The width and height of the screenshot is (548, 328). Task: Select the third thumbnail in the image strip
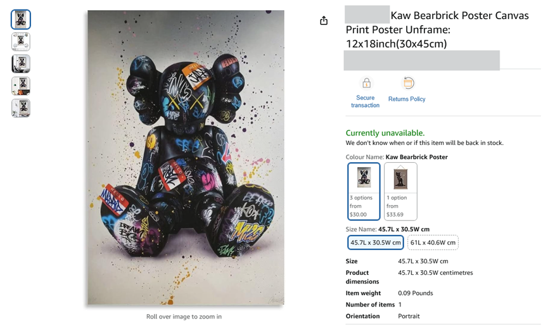tap(21, 64)
